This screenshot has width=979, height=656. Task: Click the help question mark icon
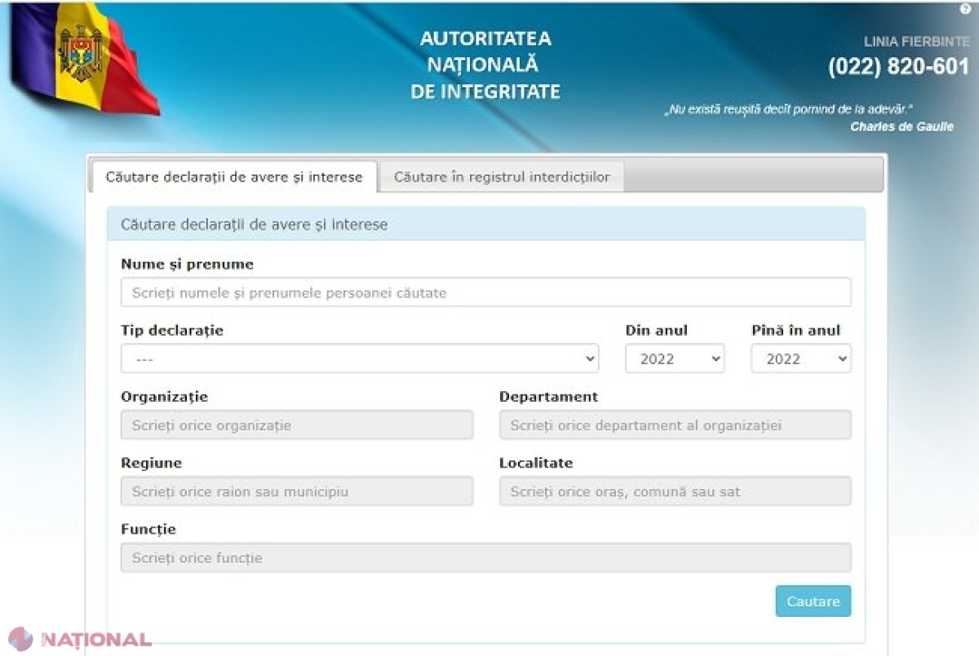pyautogui.click(x=965, y=9)
